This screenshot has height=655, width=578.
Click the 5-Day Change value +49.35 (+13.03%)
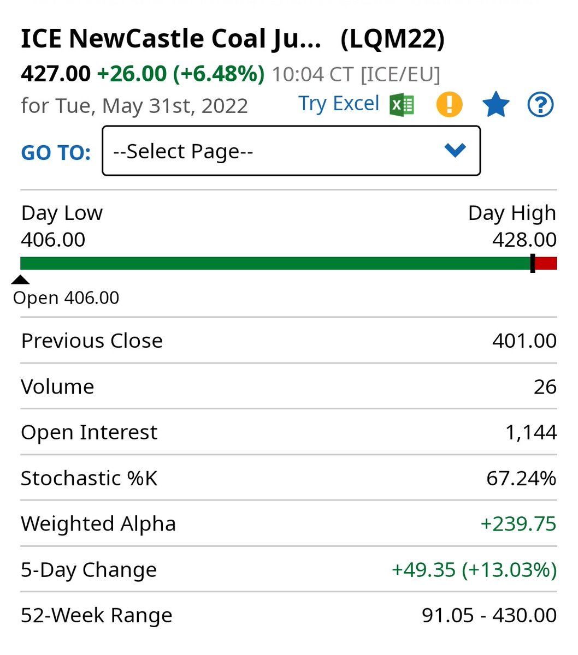tap(474, 570)
